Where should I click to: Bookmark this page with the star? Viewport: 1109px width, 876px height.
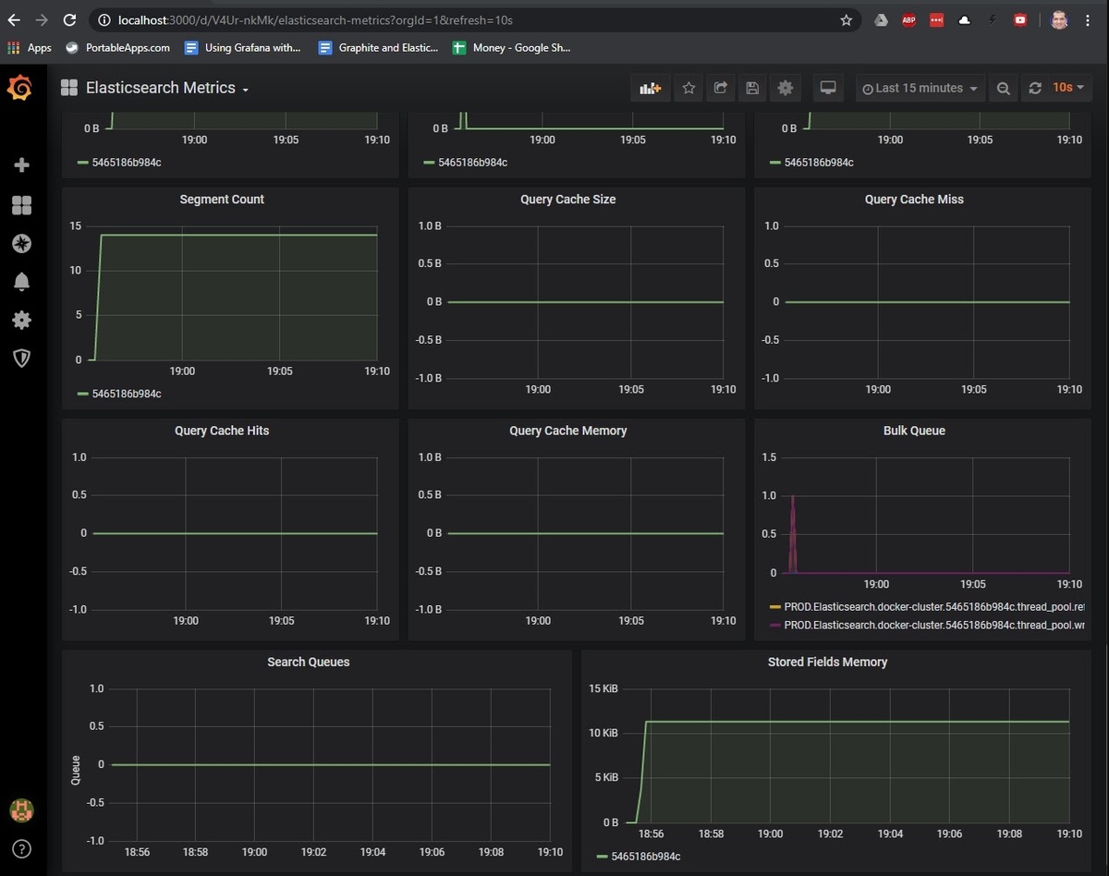click(x=846, y=19)
